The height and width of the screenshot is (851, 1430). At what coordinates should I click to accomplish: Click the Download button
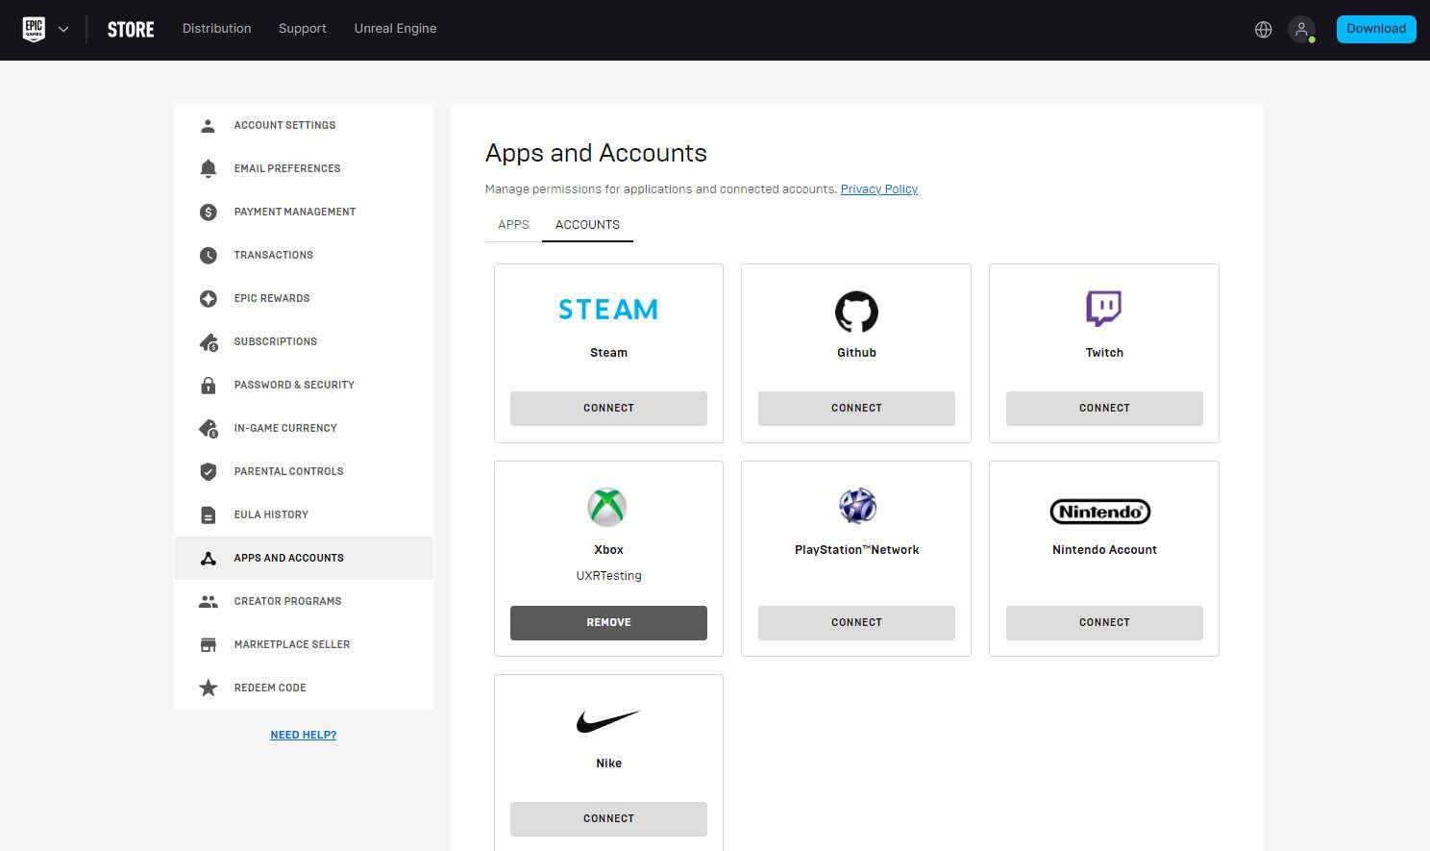[x=1376, y=29]
